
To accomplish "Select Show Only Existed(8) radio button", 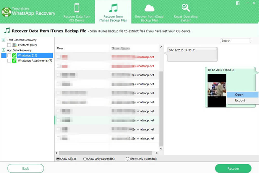I will 127,159.
